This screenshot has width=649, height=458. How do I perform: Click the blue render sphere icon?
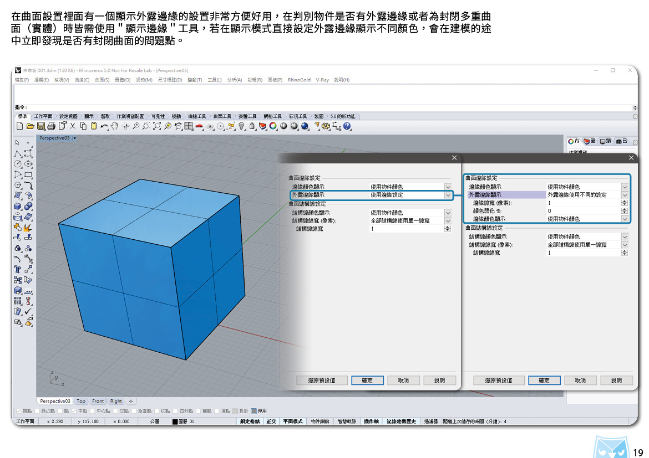[305, 126]
